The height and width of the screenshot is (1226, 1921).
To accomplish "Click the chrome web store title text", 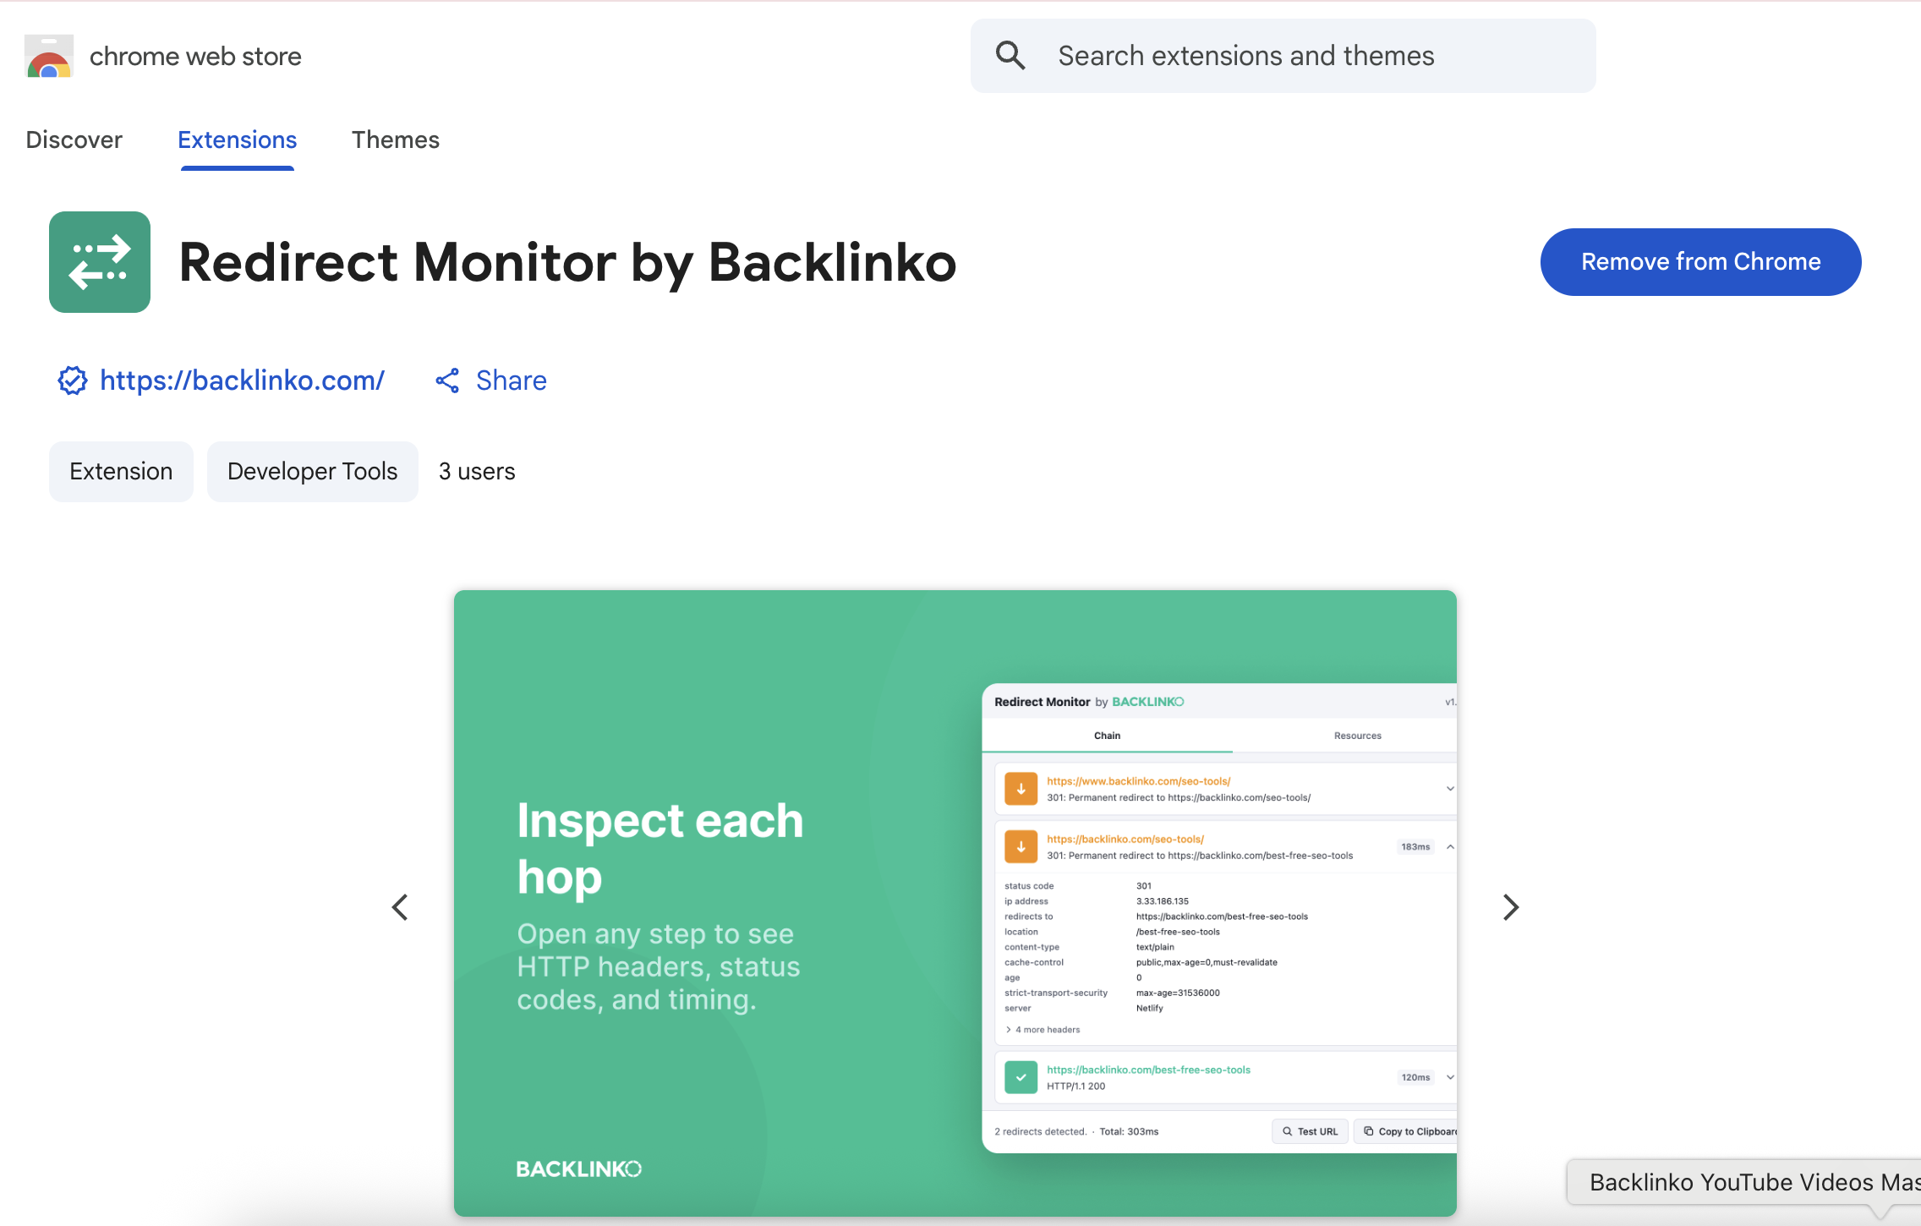I will pos(195,56).
